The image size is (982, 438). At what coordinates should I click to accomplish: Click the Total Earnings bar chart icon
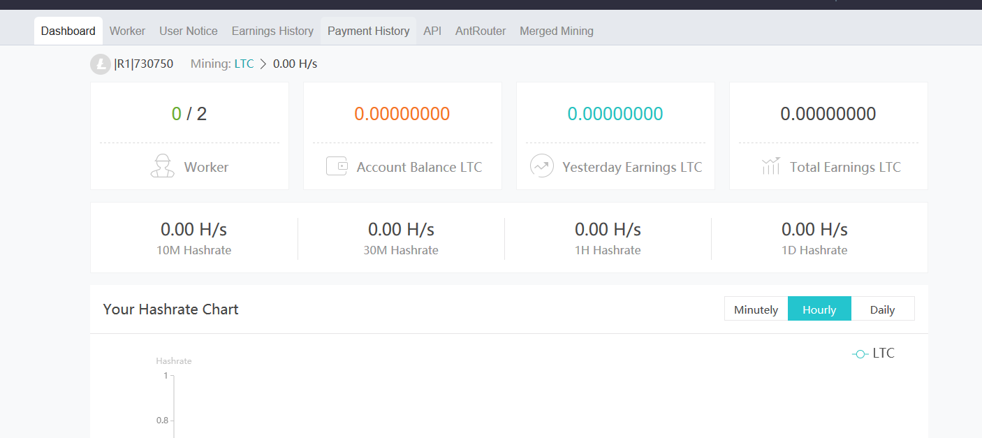[x=770, y=166]
